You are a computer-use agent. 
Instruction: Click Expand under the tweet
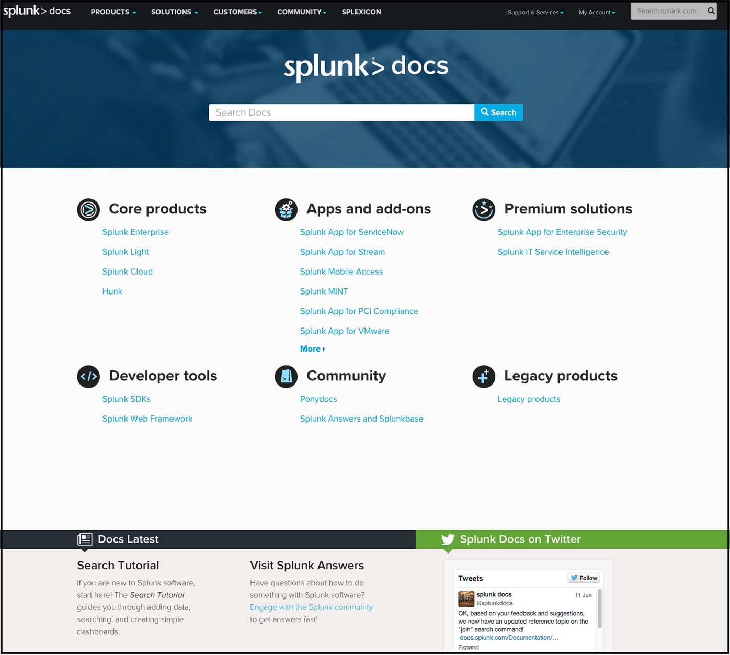tap(469, 647)
